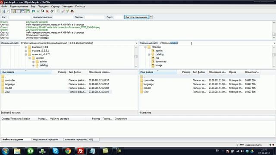Image resolution: width=276 pixels, height=155 pixels.
Task: Open the quick connect history dropdown arrow
Action: [151, 17]
